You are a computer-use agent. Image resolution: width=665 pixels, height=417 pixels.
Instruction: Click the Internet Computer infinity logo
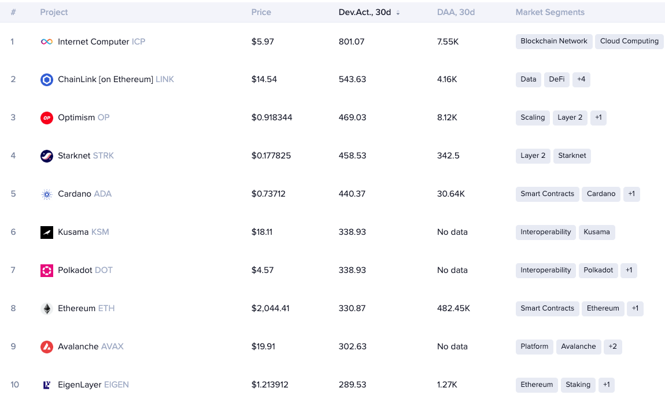coord(47,42)
